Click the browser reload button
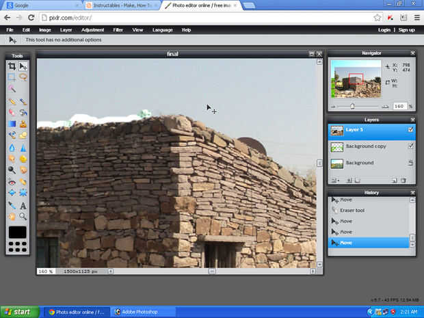 point(31,18)
